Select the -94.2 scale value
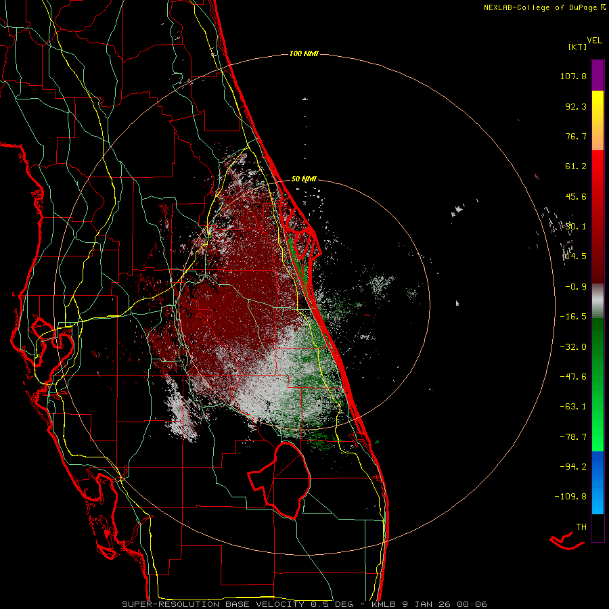The height and width of the screenshot is (609, 609). 573,466
